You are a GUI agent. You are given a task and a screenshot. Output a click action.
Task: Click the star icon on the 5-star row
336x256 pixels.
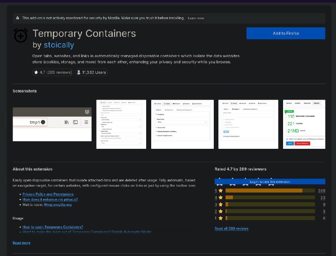click(220, 190)
